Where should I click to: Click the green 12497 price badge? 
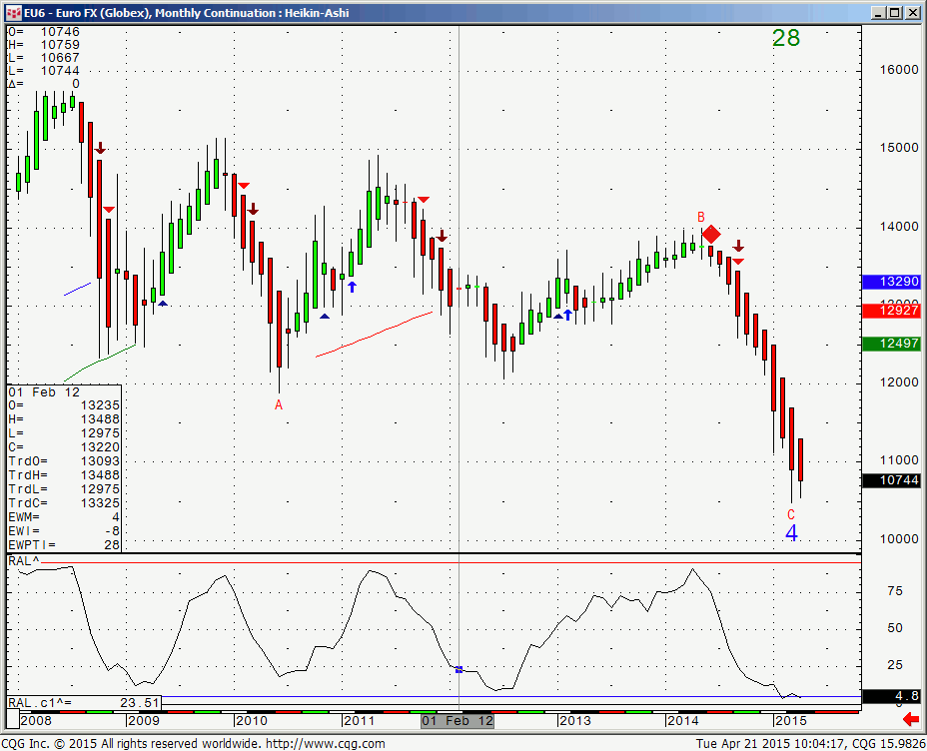pyautogui.click(x=891, y=344)
